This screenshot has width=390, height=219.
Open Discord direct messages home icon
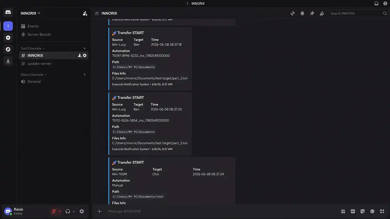(8, 13)
